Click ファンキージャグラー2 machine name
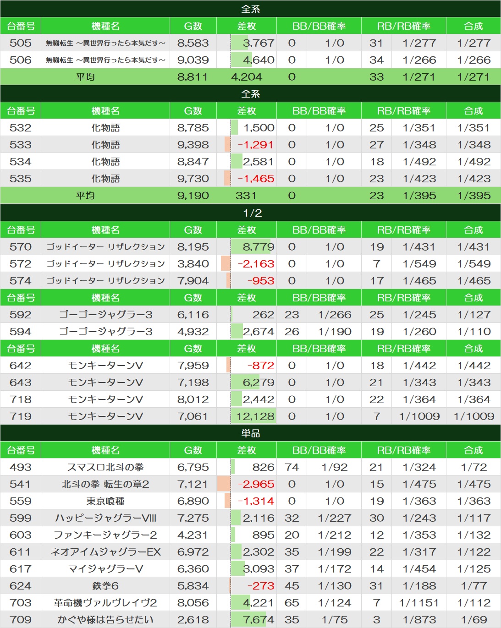 click(x=105, y=535)
